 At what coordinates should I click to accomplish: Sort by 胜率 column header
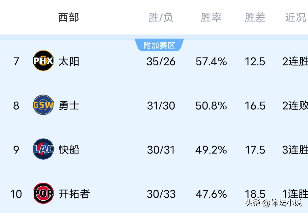(211, 17)
